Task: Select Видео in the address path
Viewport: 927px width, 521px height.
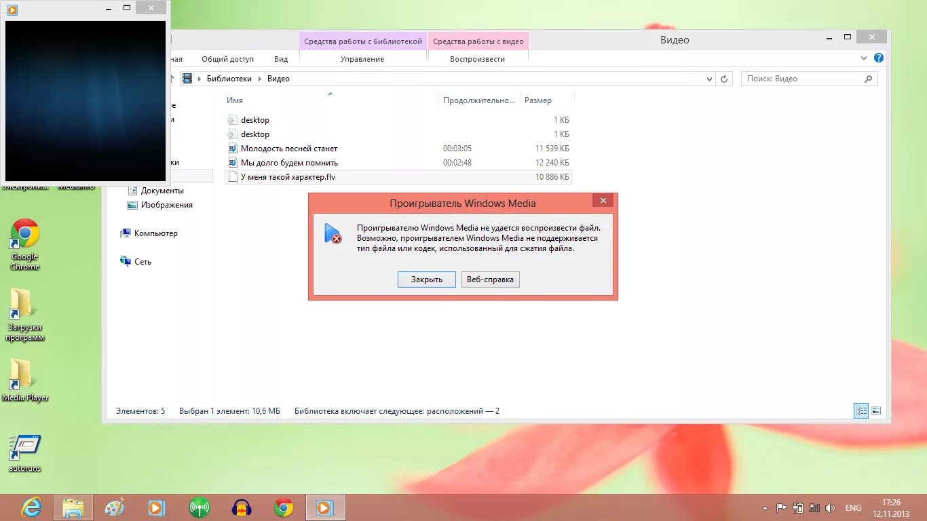Action: point(278,79)
